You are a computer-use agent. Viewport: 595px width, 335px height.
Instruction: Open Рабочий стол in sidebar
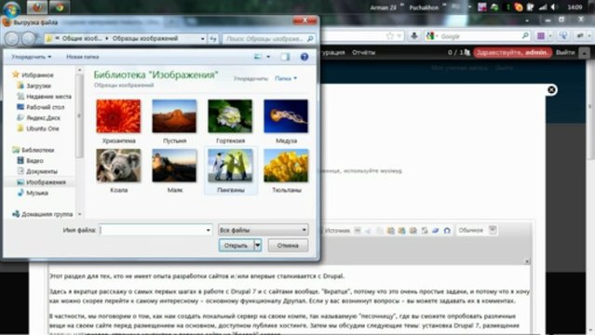(x=41, y=107)
